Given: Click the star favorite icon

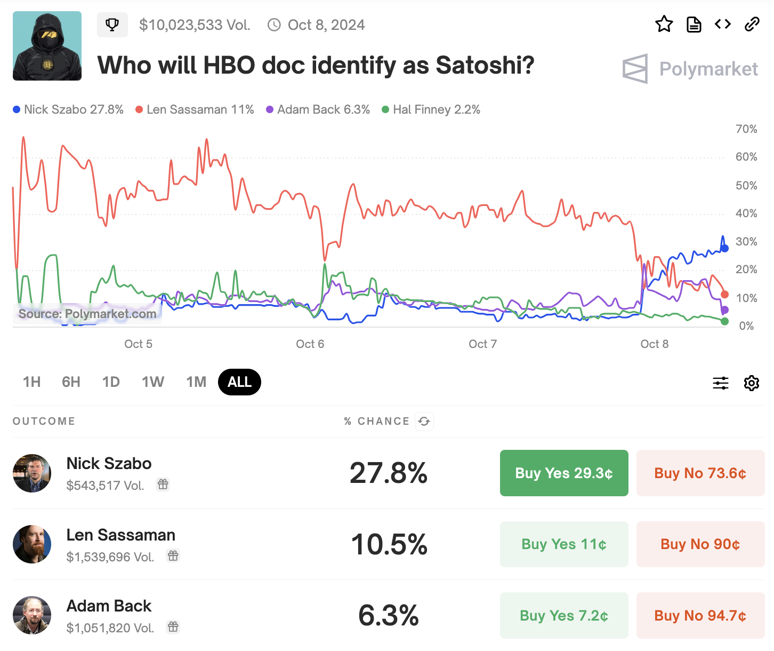Looking at the screenshot, I should point(664,24).
